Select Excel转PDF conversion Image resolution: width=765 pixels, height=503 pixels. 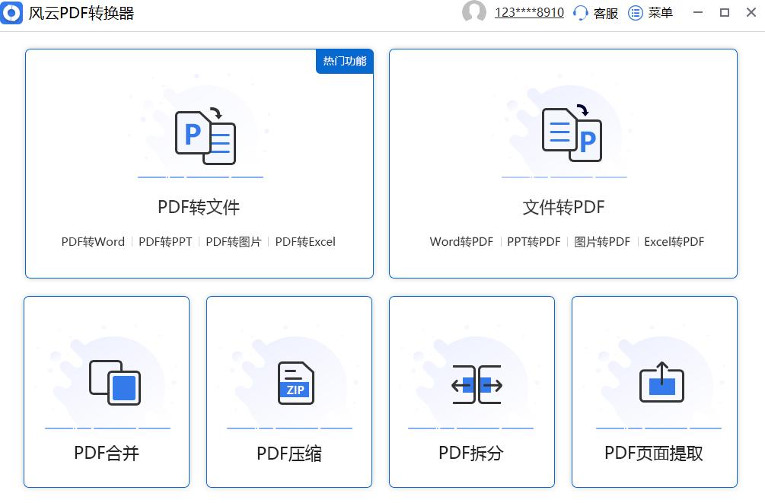click(674, 241)
